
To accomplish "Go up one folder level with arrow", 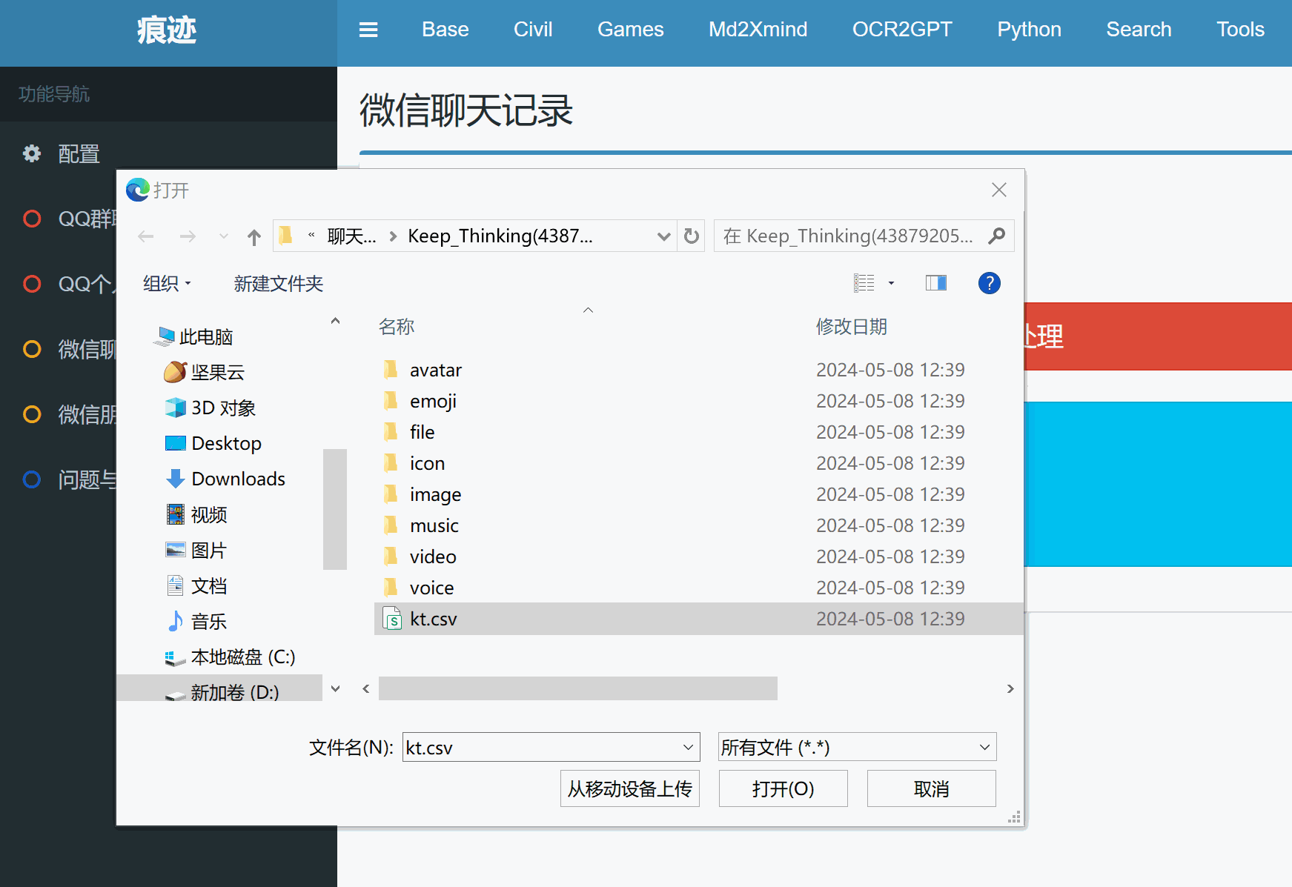I will click(x=254, y=237).
